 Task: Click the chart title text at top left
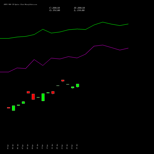(x=20, y=5)
